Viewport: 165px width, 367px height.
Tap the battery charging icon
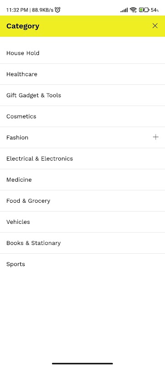[144, 10]
